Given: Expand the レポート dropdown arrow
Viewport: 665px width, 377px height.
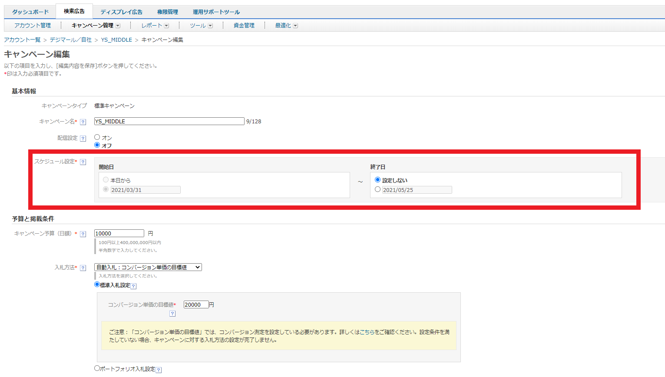Looking at the screenshot, I should pyautogui.click(x=166, y=26).
